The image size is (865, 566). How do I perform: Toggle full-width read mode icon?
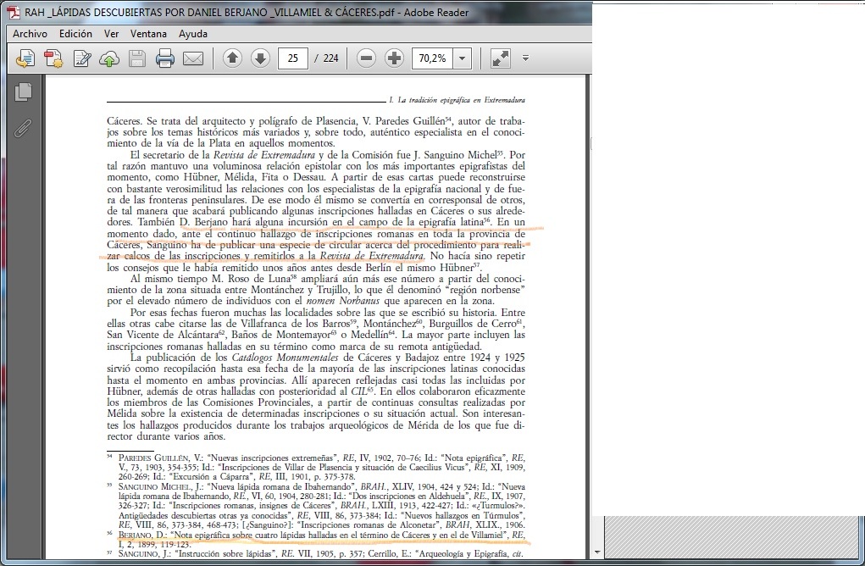(x=500, y=58)
